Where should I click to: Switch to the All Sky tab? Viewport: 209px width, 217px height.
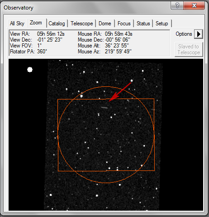[17, 24]
